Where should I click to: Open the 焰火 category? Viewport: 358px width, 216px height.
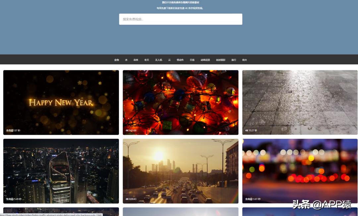point(245,60)
